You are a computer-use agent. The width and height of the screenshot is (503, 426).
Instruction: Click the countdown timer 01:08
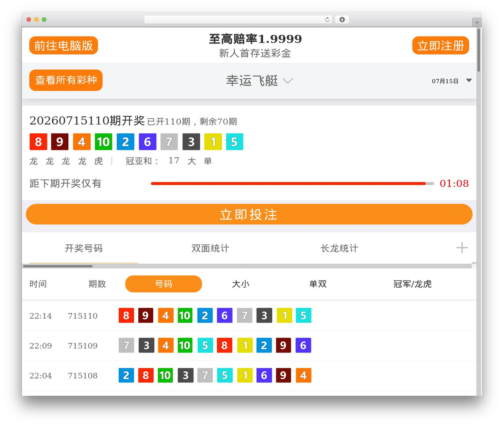click(454, 184)
